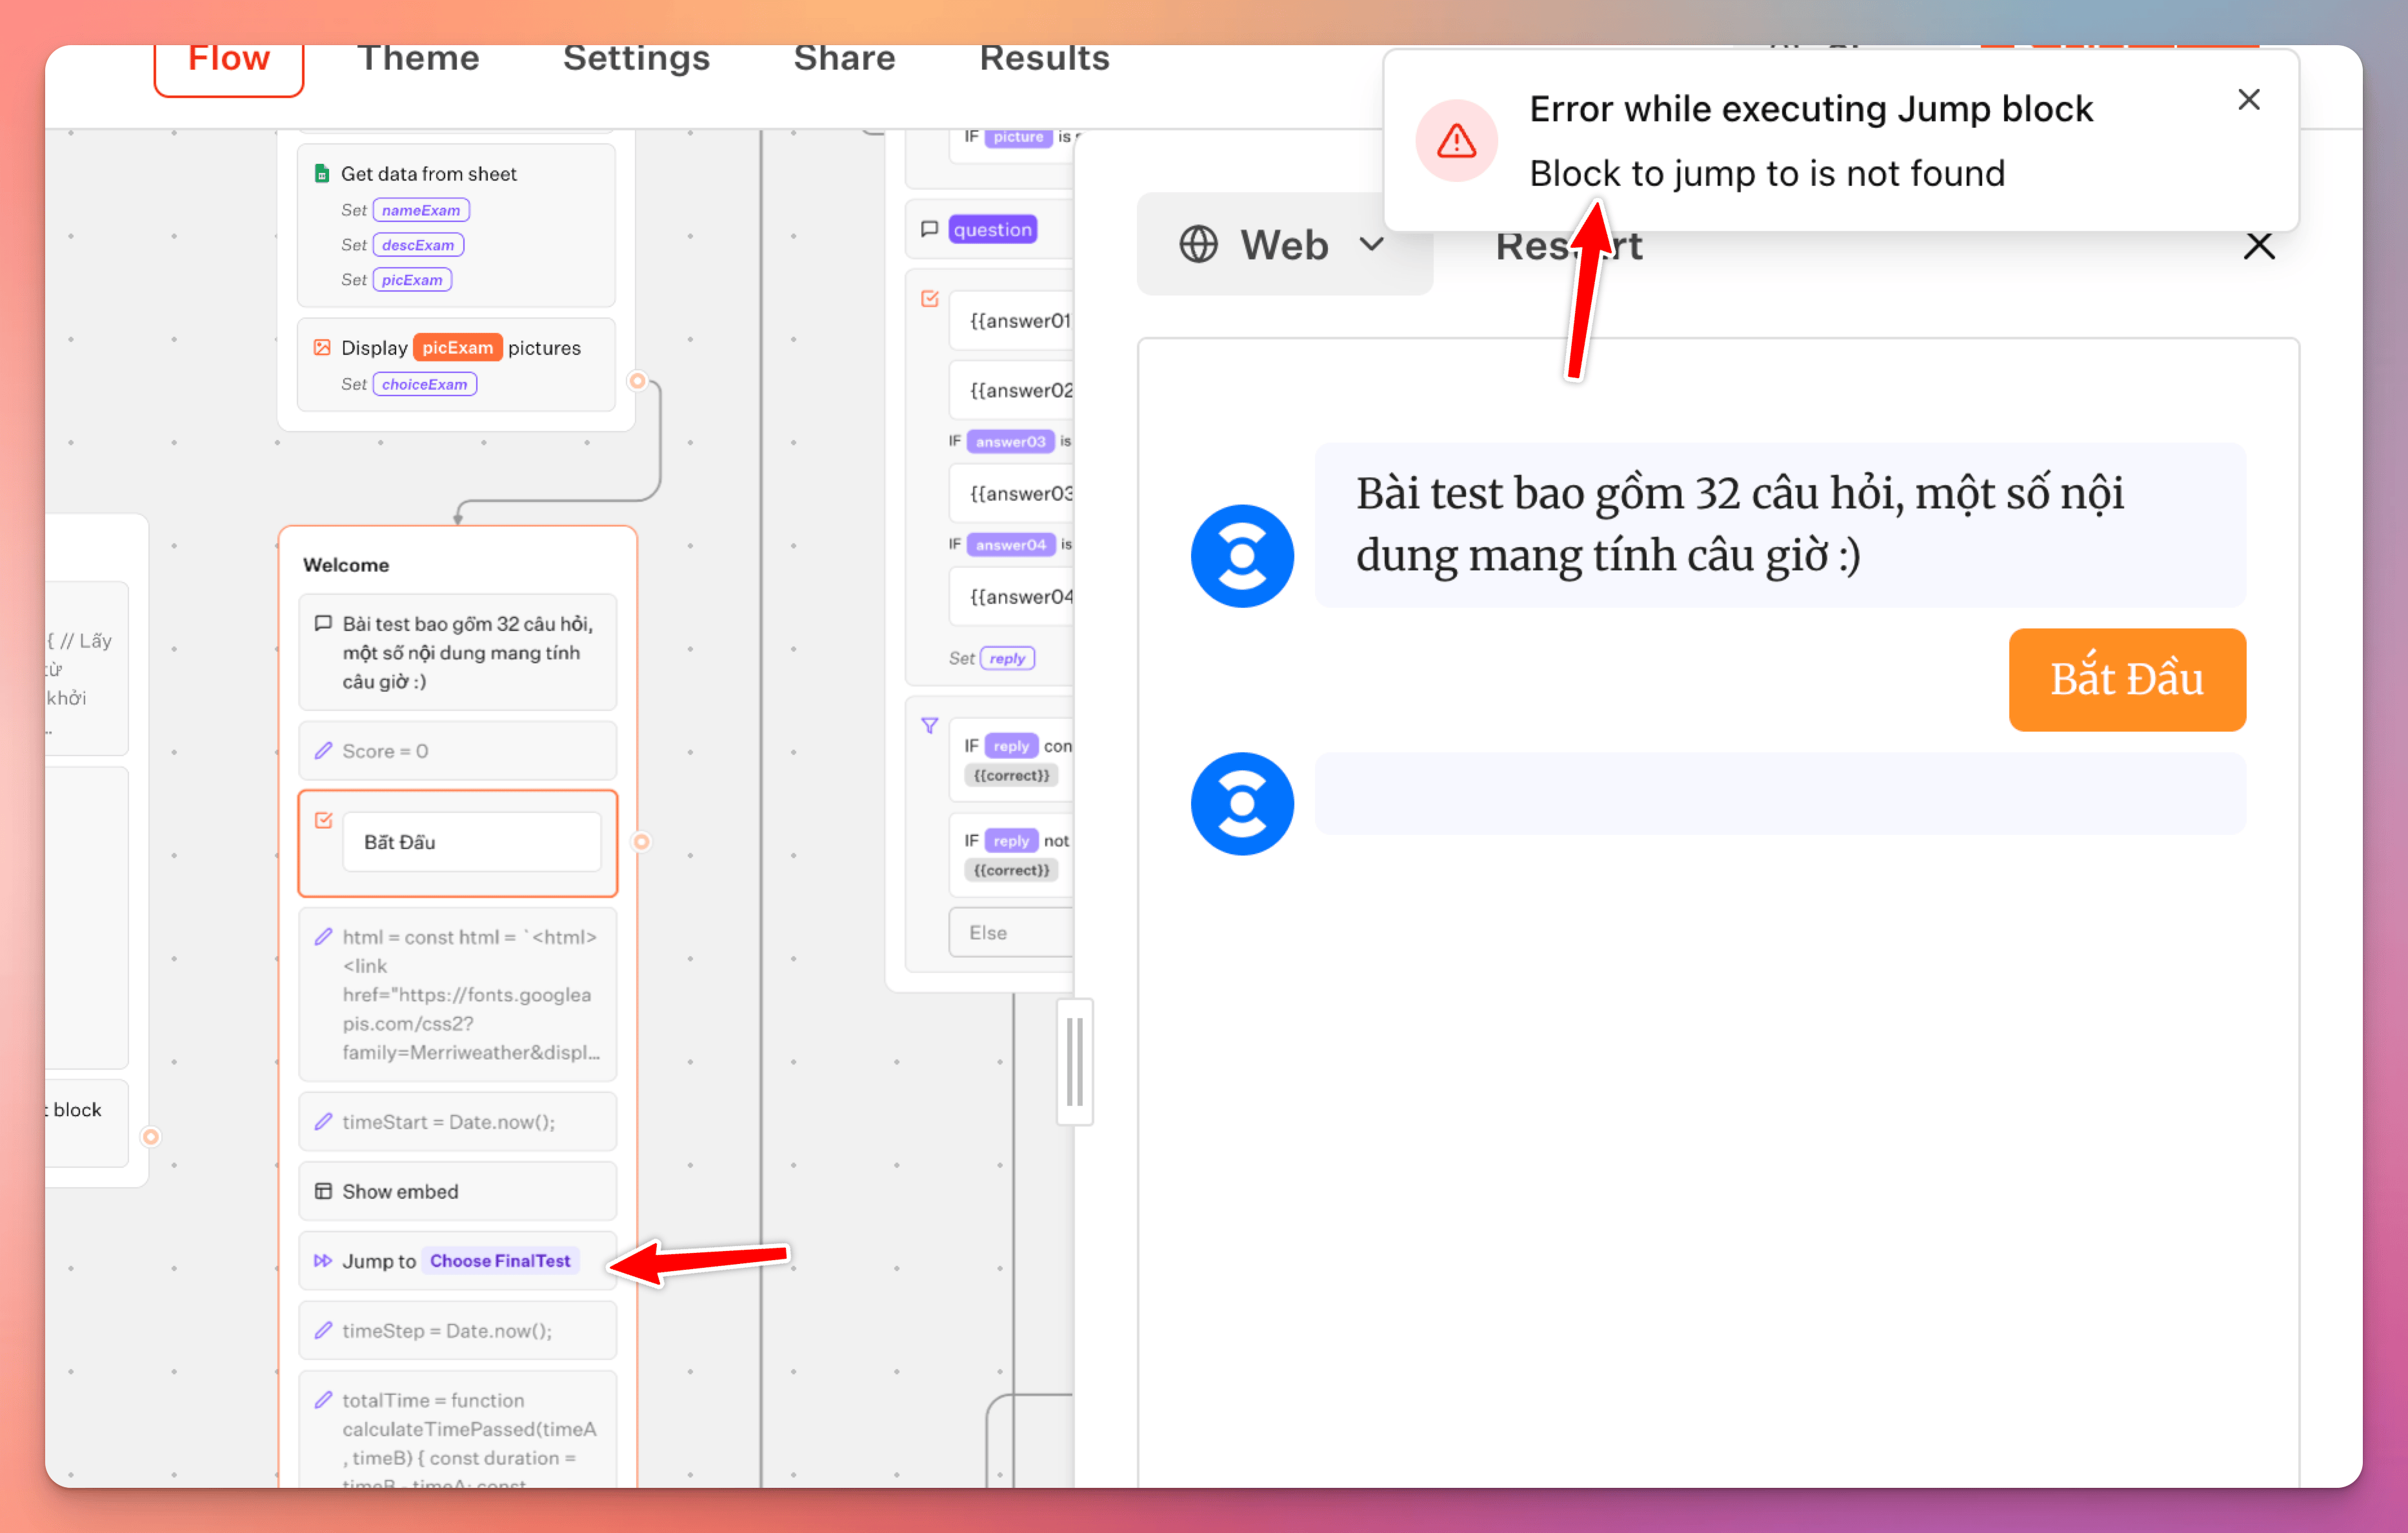Click the Google Sheets icon
The width and height of the screenshot is (2408, 1533).
click(x=322, y=174)
